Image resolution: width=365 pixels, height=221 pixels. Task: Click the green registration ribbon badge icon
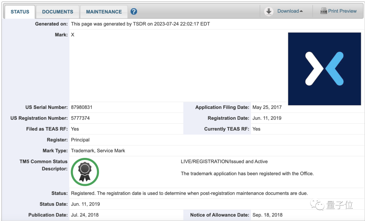click(x=85, y=172)
